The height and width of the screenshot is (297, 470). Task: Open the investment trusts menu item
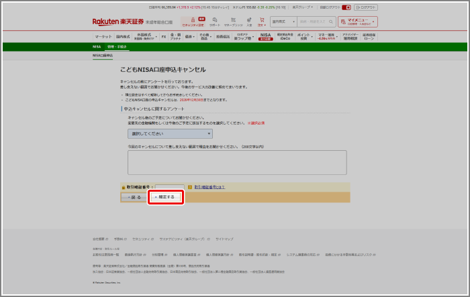tap(223, 36)
